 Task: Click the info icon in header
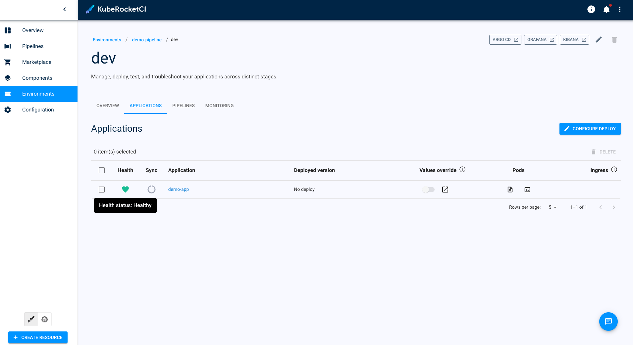591,10
